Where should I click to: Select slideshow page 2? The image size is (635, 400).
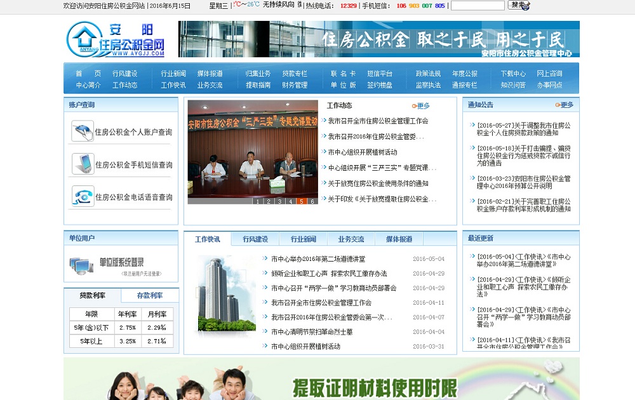(269, 201)
